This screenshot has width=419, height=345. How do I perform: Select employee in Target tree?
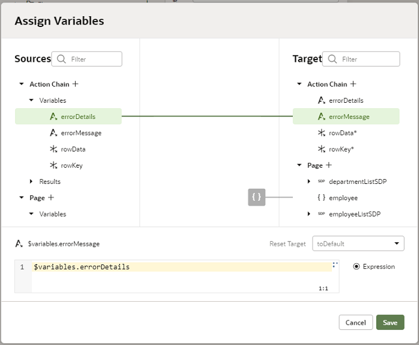click(343, 198)
